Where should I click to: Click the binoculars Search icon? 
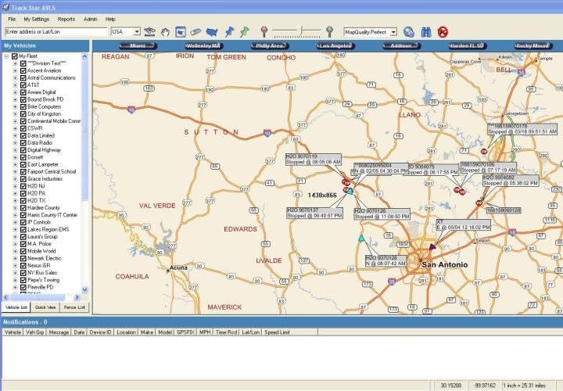[x=149, y=32]
